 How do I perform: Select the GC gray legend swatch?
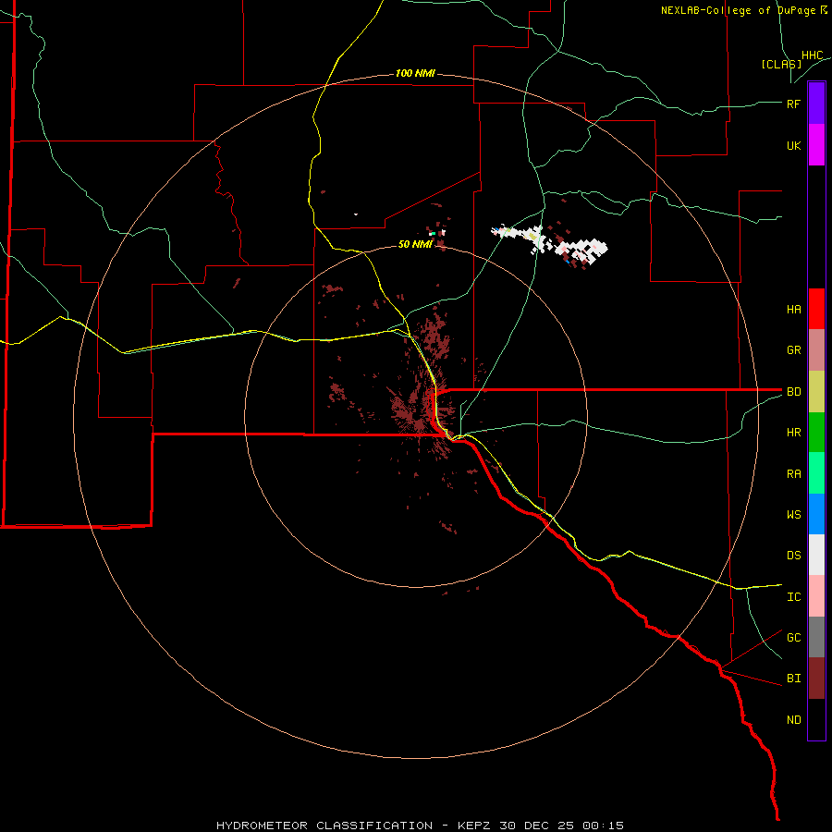tap(816, 637)
